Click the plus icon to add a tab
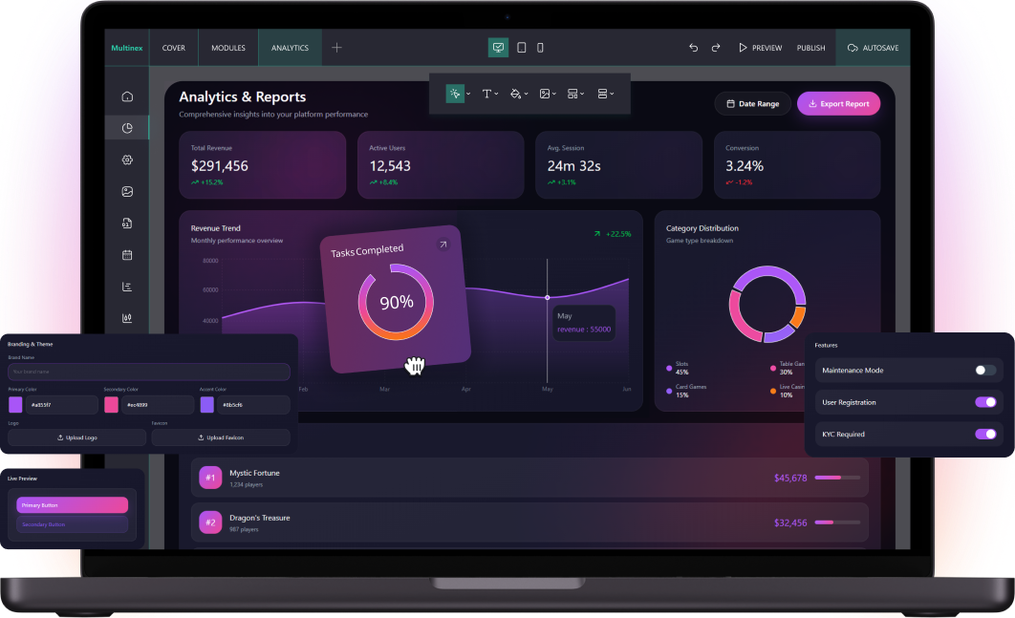This screenshot has width=1015, height=618. pyautogui.click(x=336, y=48)
